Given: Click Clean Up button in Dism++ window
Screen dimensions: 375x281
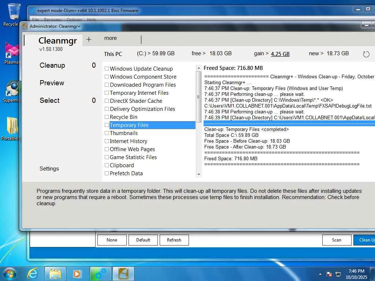Looking at the screenshot, I should coord(364,240).
